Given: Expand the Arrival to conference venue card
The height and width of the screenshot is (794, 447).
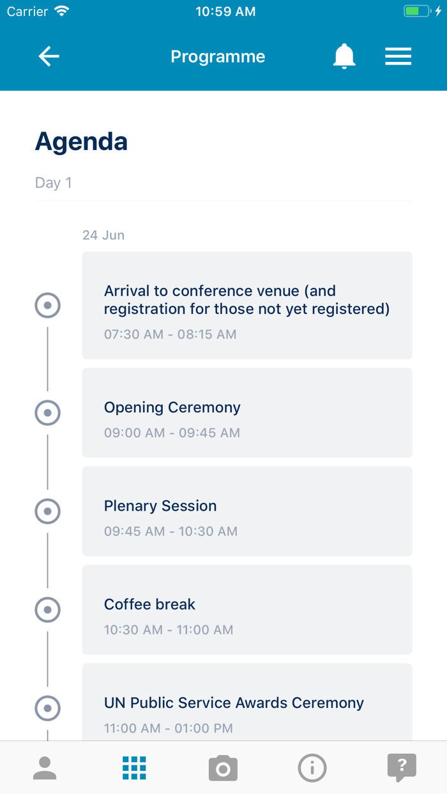Looking at the screenshot, I should tap(246, 305).
